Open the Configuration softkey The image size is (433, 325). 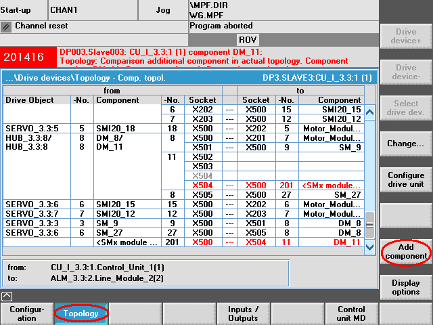point(27,313)
